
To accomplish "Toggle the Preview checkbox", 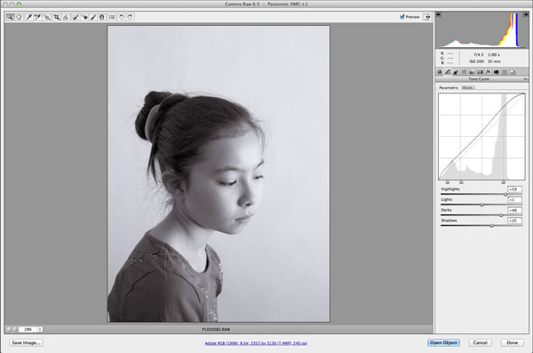I will pyautogui.click(x=402, y=17).
